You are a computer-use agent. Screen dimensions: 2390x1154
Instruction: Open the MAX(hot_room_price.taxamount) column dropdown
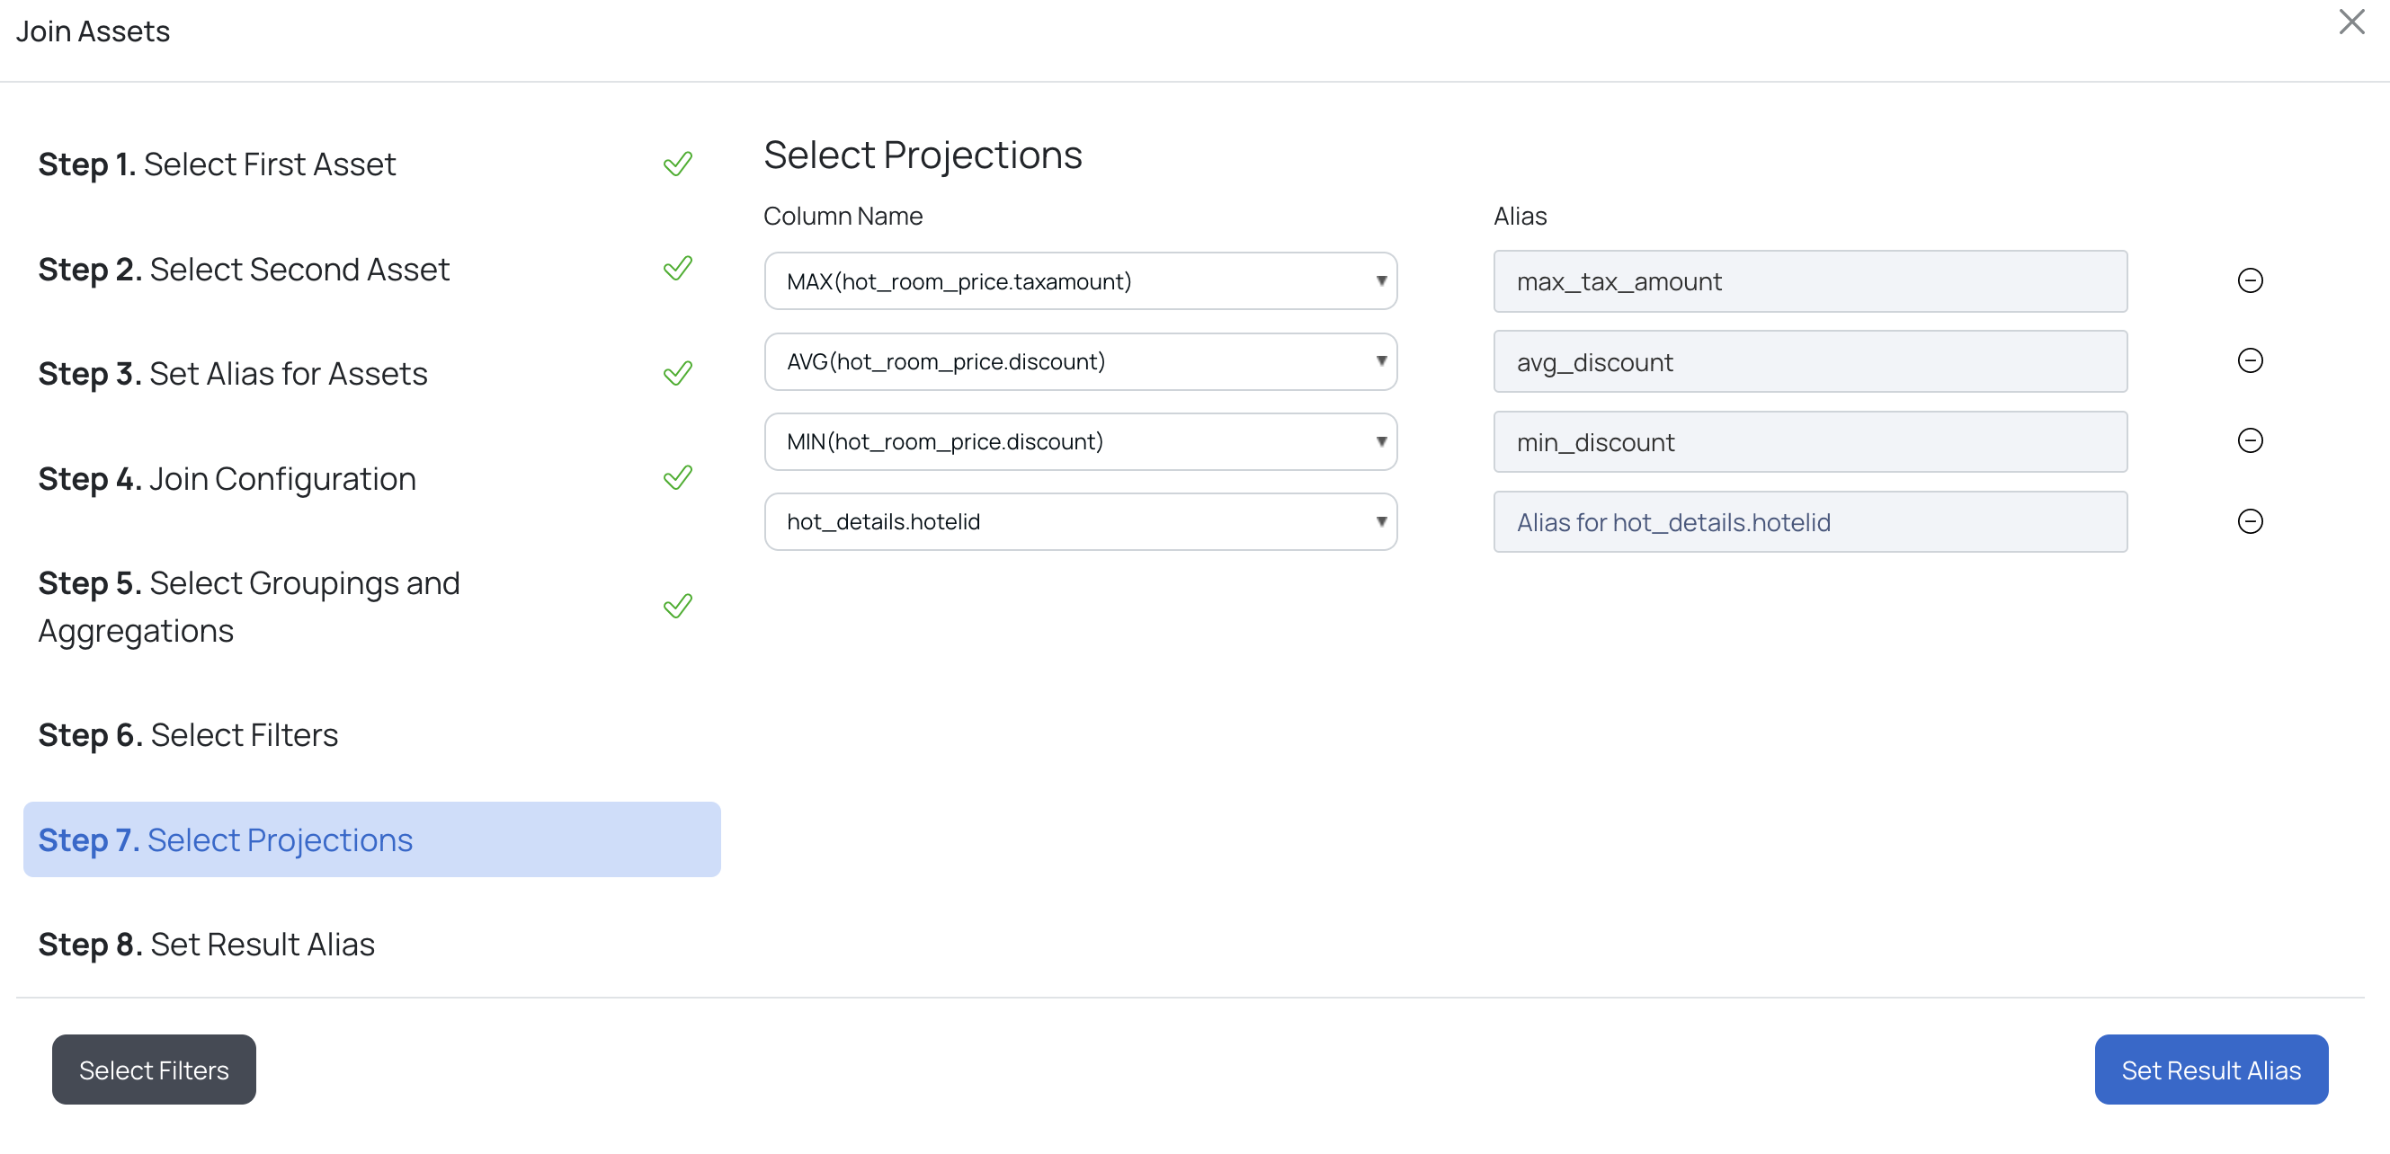click(x=1080, y=281)
